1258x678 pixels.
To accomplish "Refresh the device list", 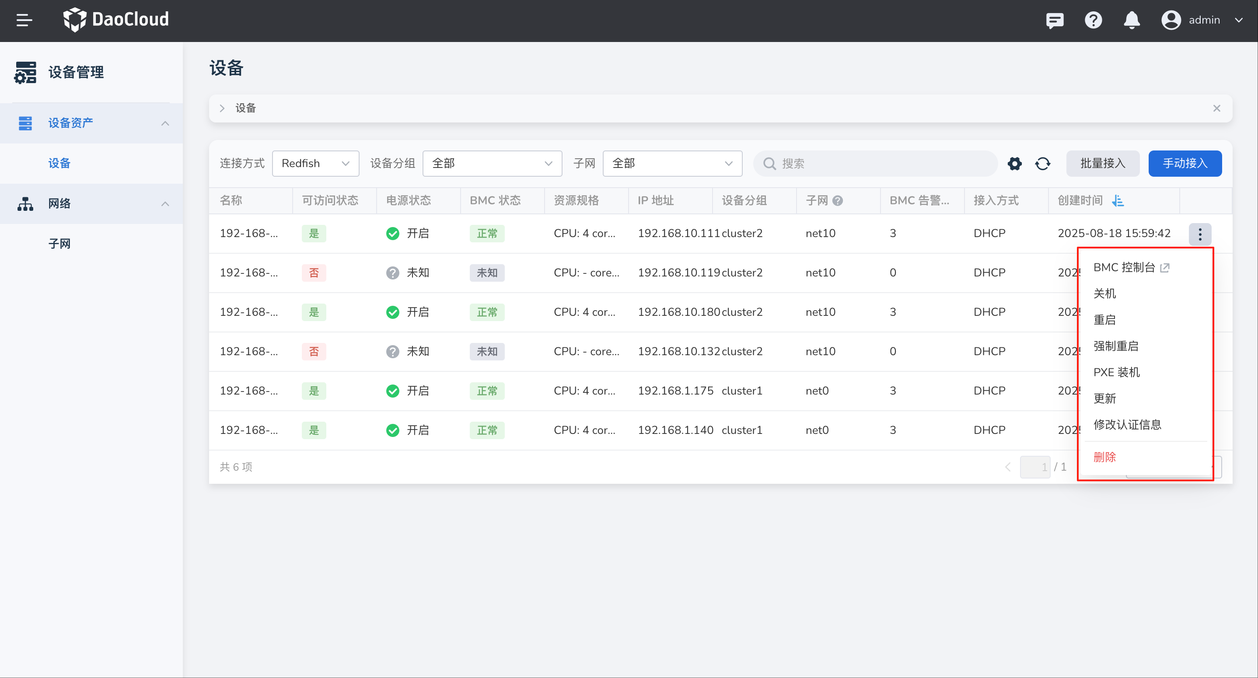I will coord(1042,164).
